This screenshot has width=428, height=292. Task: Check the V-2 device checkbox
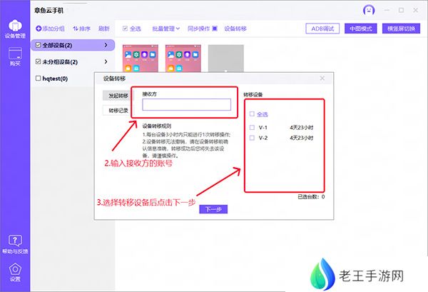pos(252,138)
